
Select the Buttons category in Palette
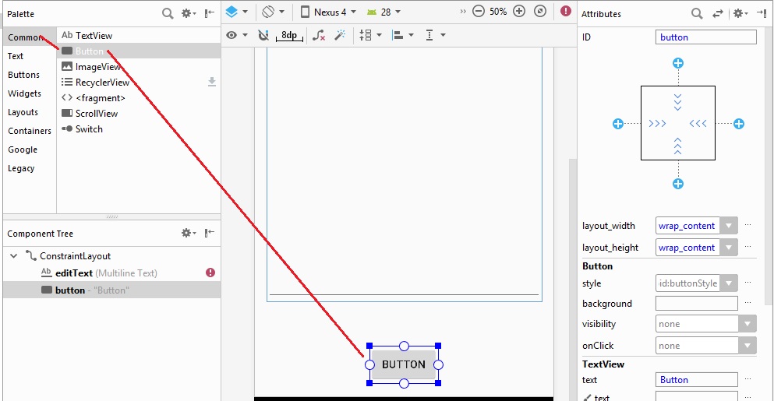point(23,75)
